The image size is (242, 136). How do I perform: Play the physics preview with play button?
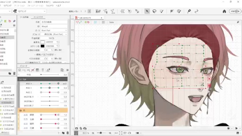236,128
